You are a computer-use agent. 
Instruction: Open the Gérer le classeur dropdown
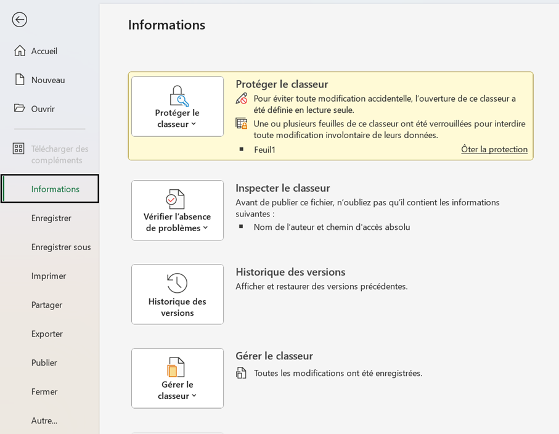click(x=177, y=378)
